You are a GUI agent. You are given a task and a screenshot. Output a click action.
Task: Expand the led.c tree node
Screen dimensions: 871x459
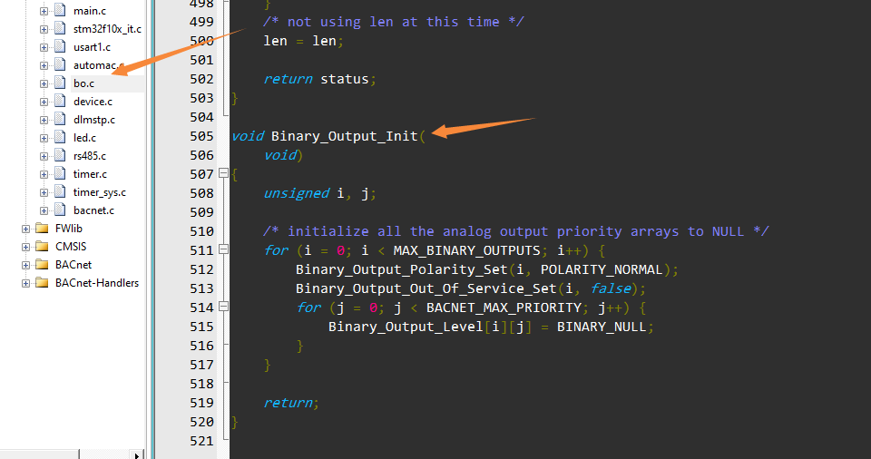point(44,139)
